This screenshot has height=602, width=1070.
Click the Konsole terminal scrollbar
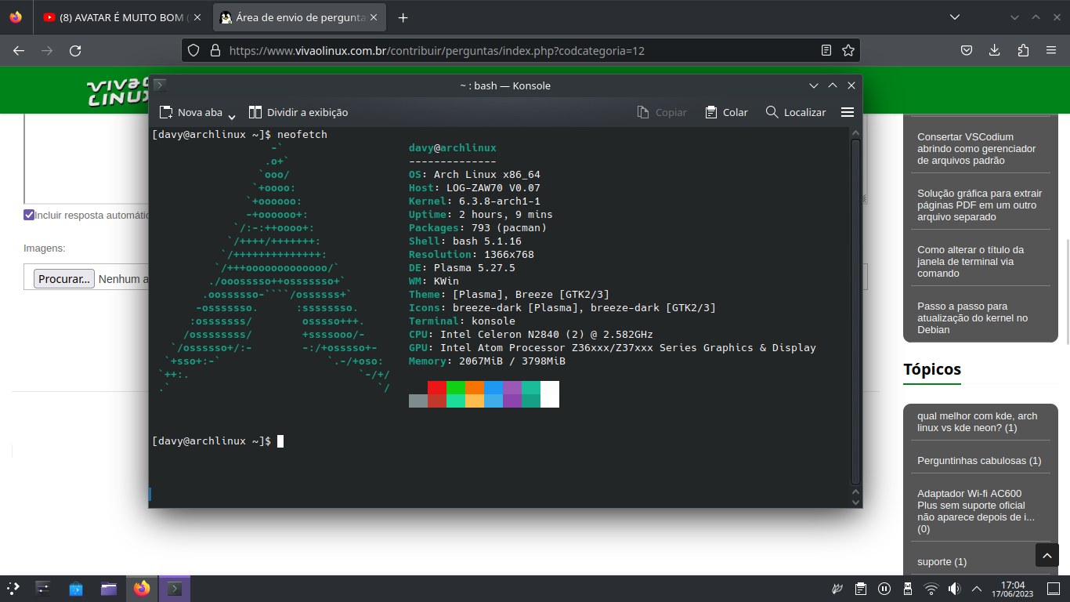[x=855, y=310]
